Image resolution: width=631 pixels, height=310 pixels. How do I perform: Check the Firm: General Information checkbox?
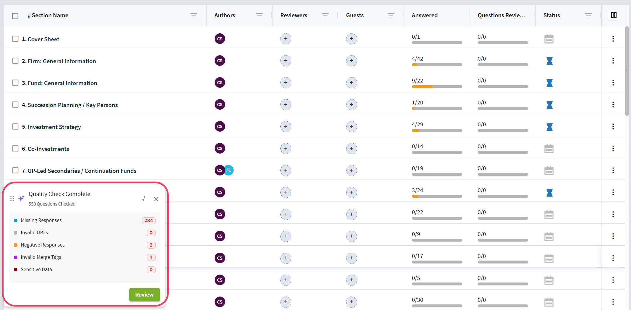pyautogui.click(x=15, y=61)
